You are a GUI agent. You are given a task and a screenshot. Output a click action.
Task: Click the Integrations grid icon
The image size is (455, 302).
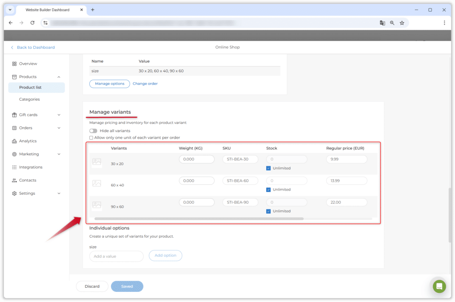click(14, 167)
